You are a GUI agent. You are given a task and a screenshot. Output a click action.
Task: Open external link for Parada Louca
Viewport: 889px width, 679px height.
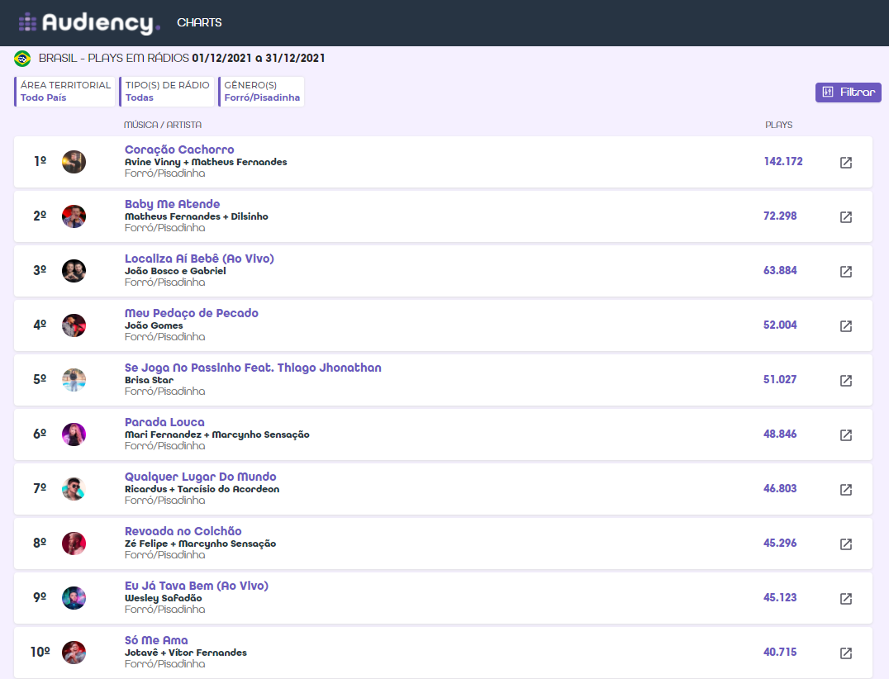[x=845, y=434]
